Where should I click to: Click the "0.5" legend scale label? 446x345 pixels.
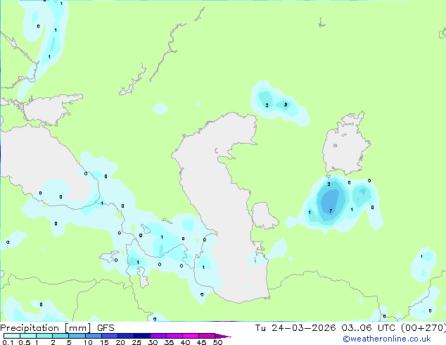[25, 342]
